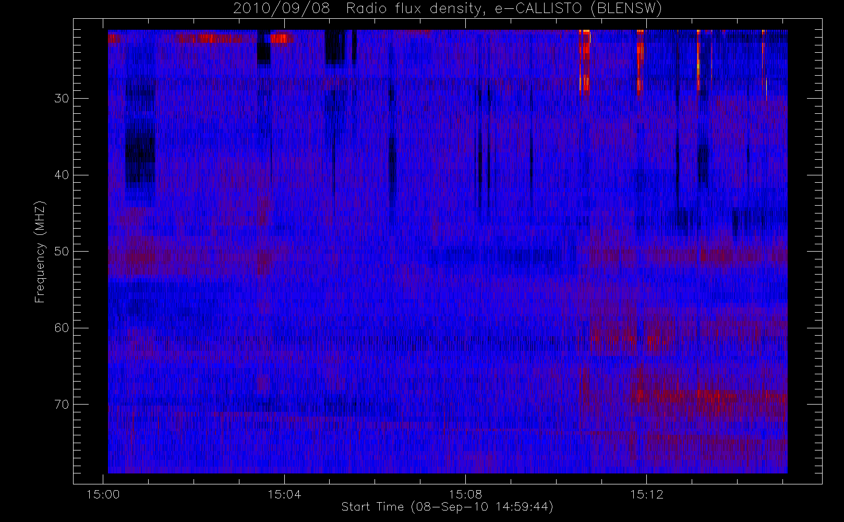The width and height of the screenshot is (844, 522).
Task: Click the 60 MHz frequency tick label
Action: pos(62,328)
